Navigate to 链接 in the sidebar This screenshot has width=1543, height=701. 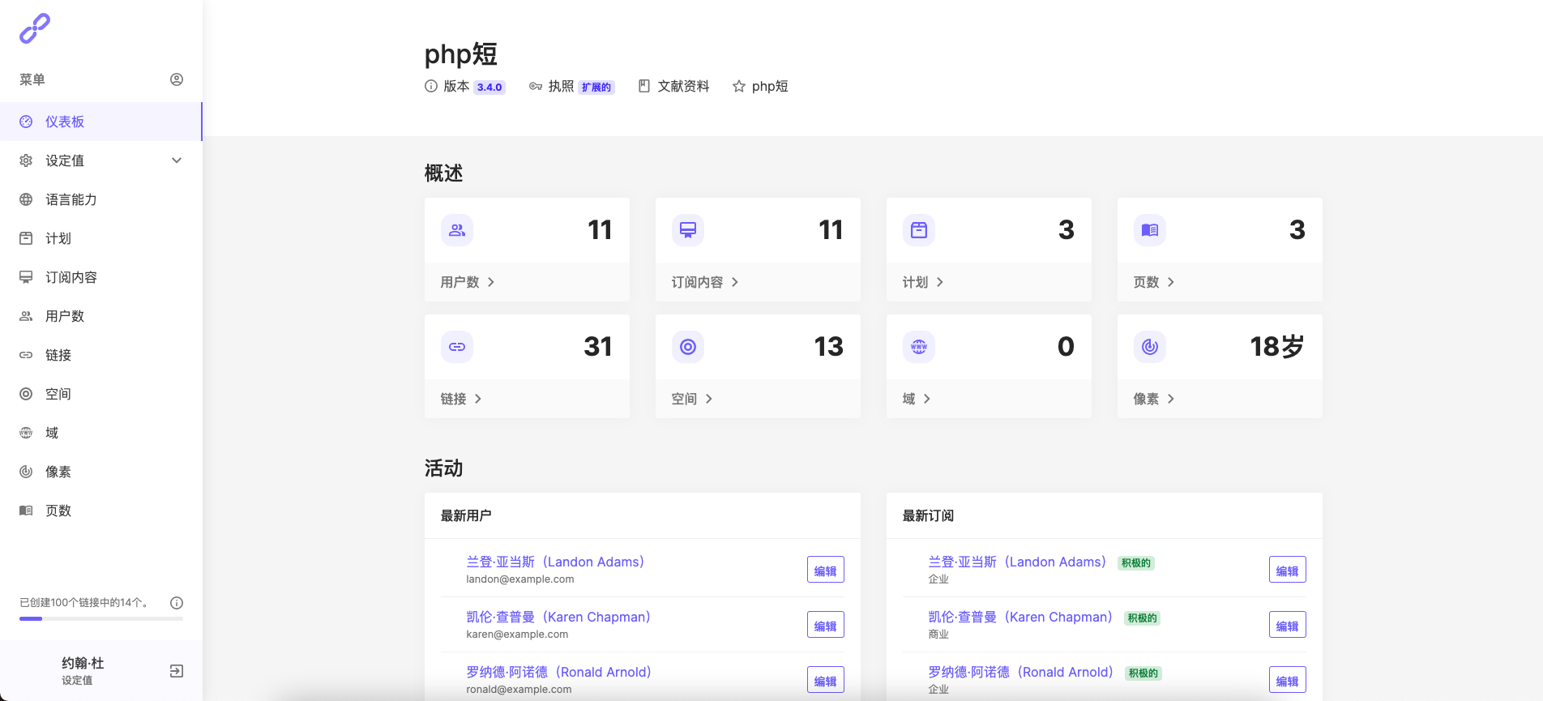[101, 355]
